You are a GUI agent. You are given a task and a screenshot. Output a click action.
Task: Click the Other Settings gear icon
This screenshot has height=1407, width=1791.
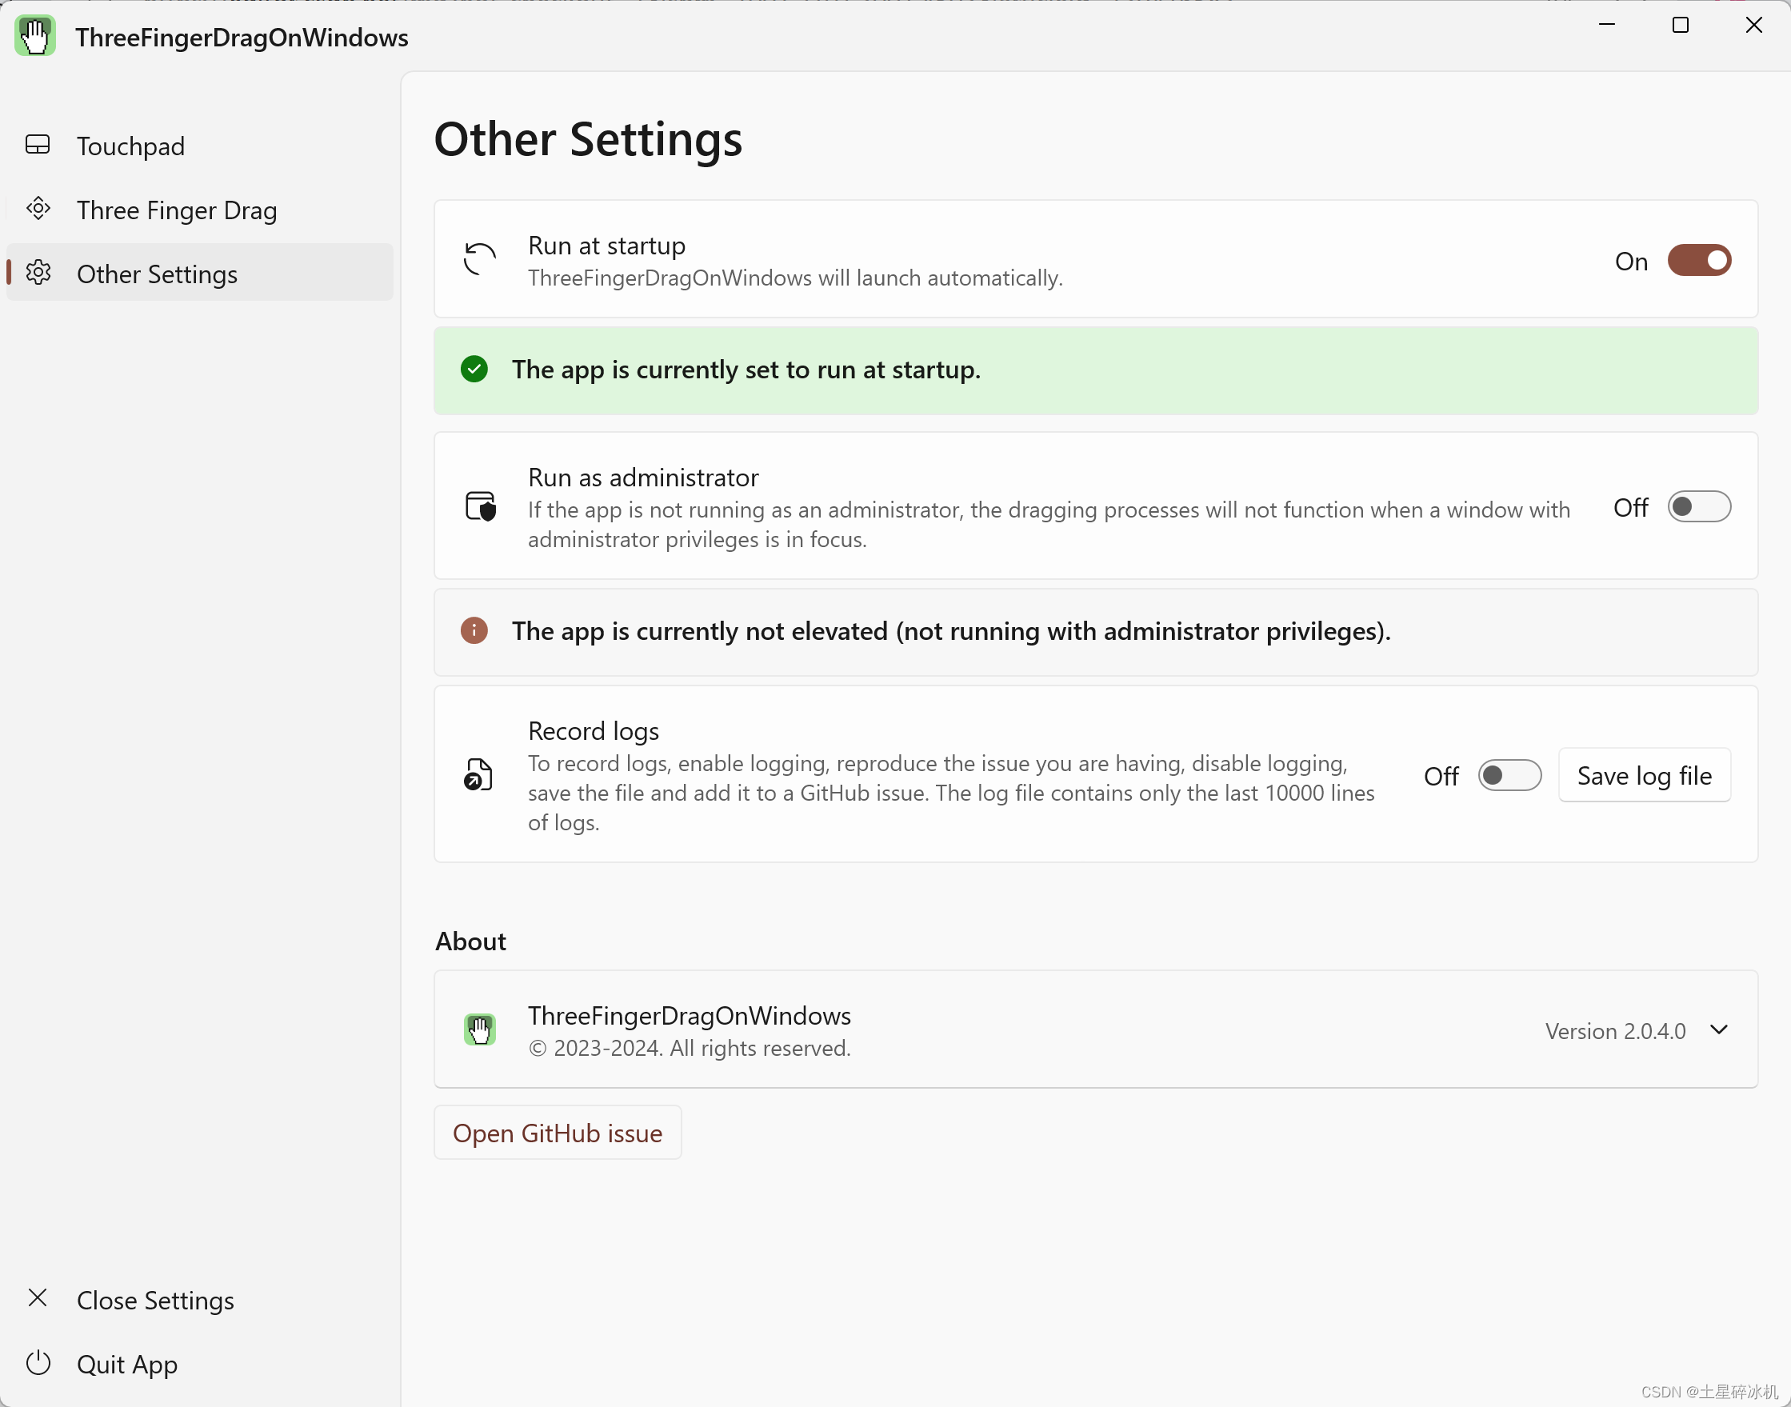click(38, 273)
